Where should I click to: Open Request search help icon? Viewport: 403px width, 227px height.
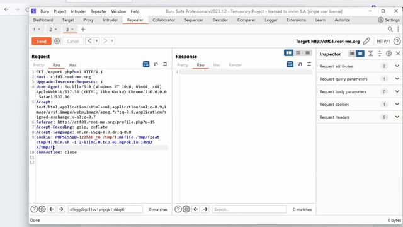(x=34, y=209)
